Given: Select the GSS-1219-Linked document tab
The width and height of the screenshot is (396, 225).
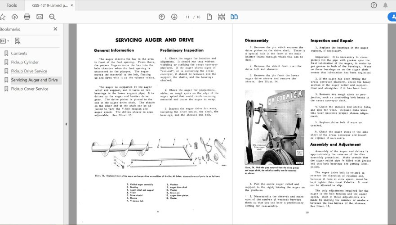Looking at the screenshot, I should pyautogui.click(x=49, y=5).
